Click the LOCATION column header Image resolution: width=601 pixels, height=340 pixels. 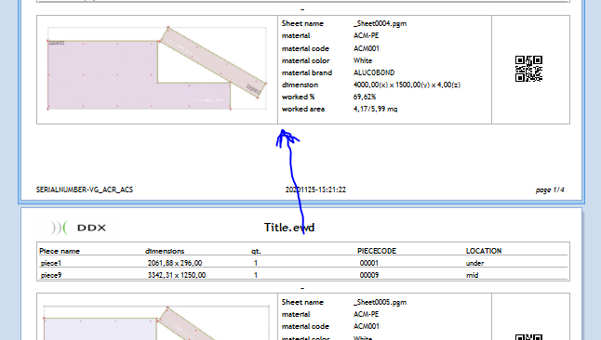pyautogui.click(x=484, y=251)
